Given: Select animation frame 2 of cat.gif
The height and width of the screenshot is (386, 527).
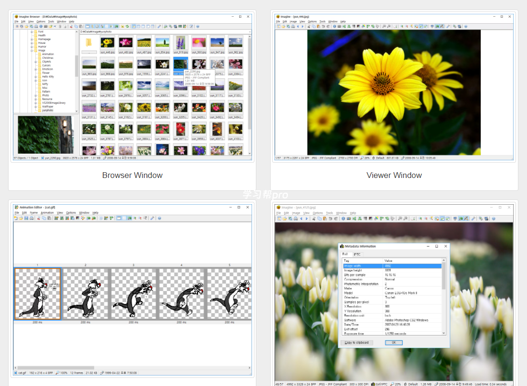Looking at the screenshot, I should (85, 293).
